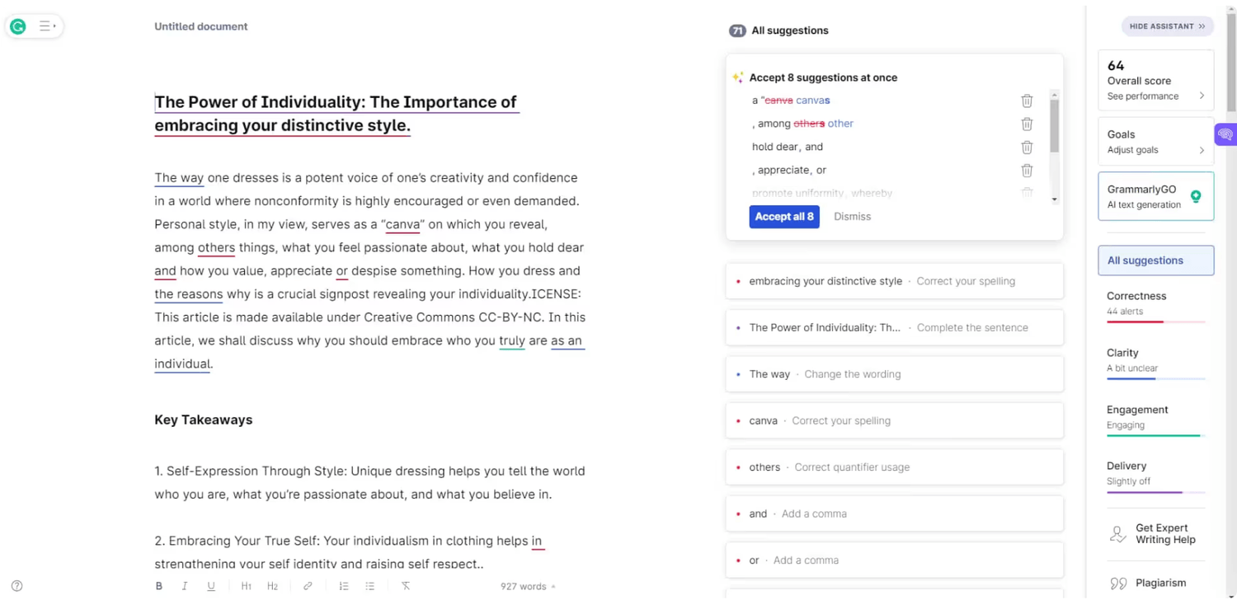The width and height of the screenshot is (1237, 605).
Task: Clear text formatting with the toolbar icon
Action: 406,586
